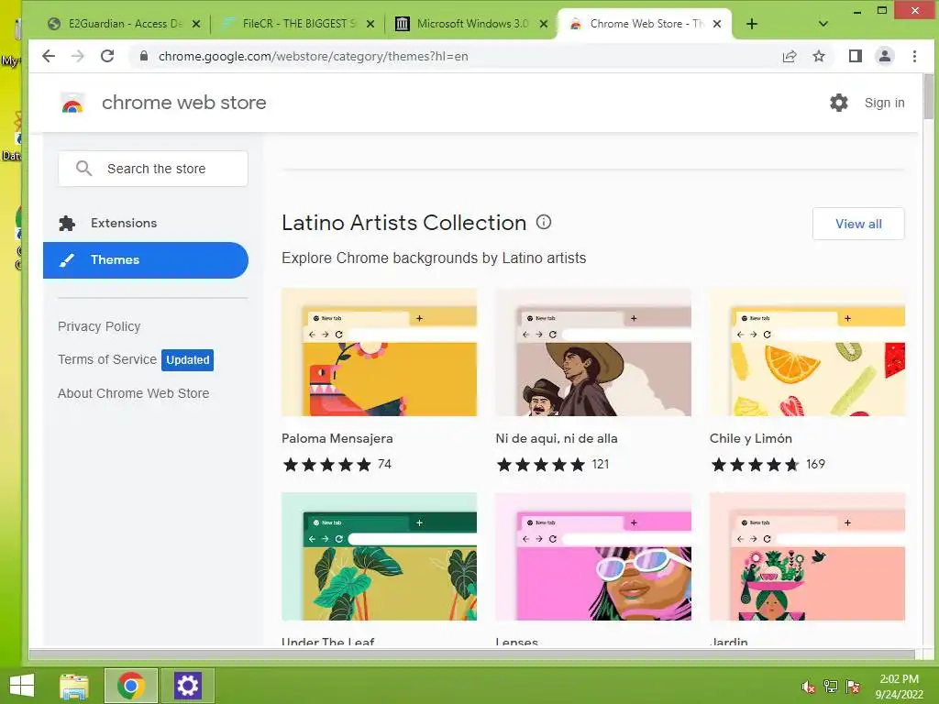Open Ni de aqui, ni de alla thumbnail

coord(593,353)
